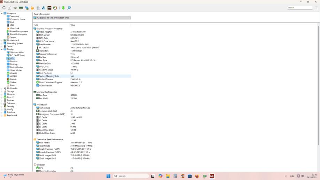The width and height of the screenshot is (320, 180).
Task: Open the Report page icon
Action: (10, 8)
